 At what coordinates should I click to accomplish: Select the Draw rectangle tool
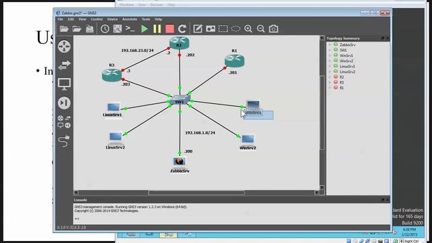click(223, 28)
